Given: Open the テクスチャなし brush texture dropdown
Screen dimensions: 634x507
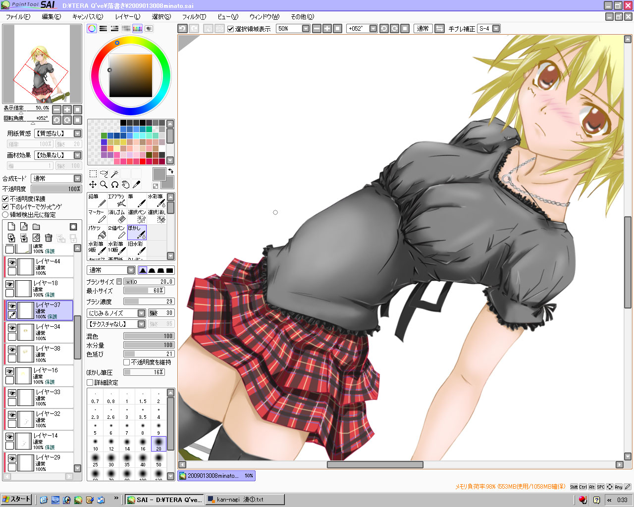Looking at the screenshot, I should tap(116, 324).
